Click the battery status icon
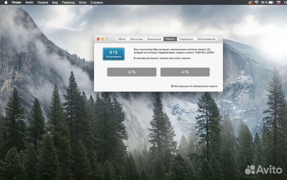 pos(271,2)
